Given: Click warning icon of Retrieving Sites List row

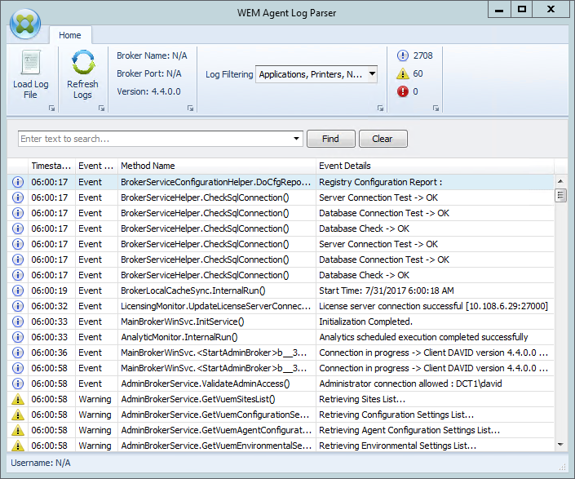Looking at the screenshot, I should [18, 399].
